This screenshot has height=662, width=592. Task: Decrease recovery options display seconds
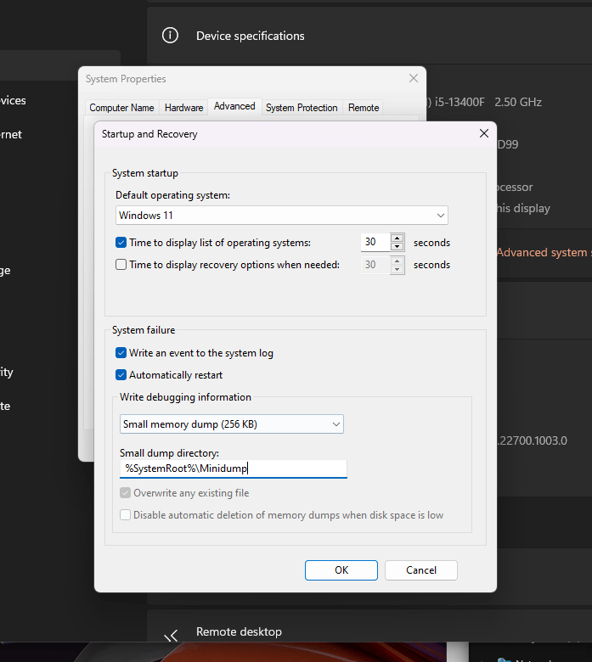[x=397, y=270]
